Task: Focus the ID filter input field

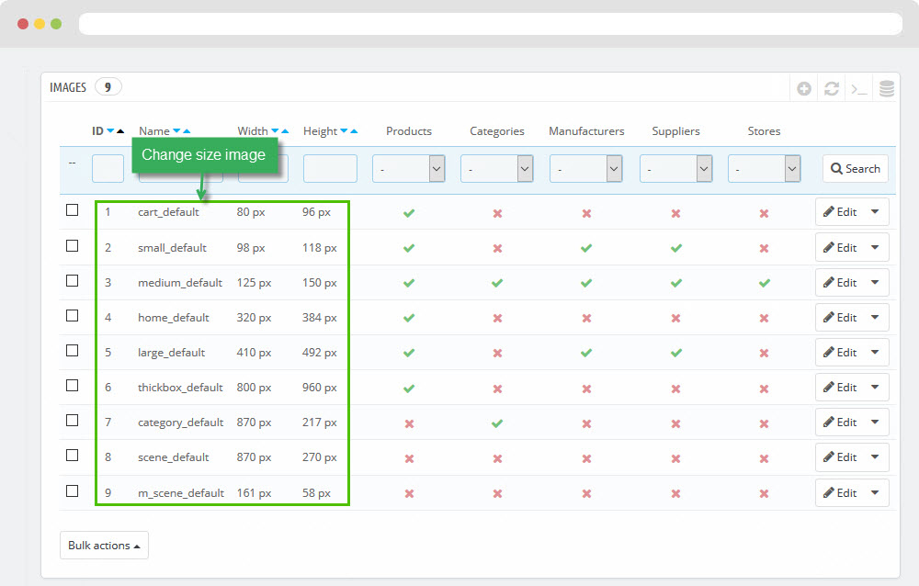Action: (108, 169)
